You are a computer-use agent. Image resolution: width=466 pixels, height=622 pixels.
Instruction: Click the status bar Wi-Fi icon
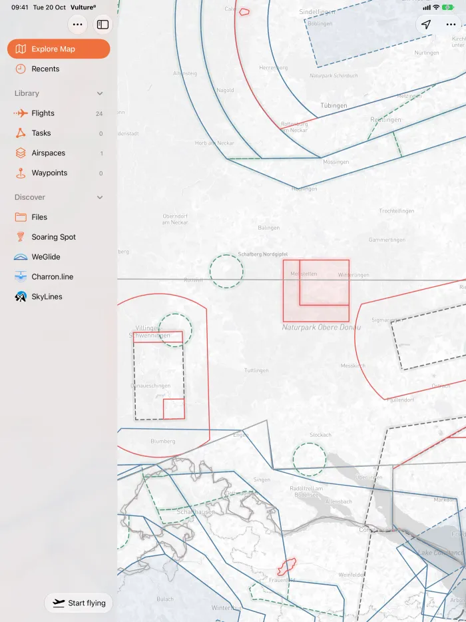click(x=436, y=7)
